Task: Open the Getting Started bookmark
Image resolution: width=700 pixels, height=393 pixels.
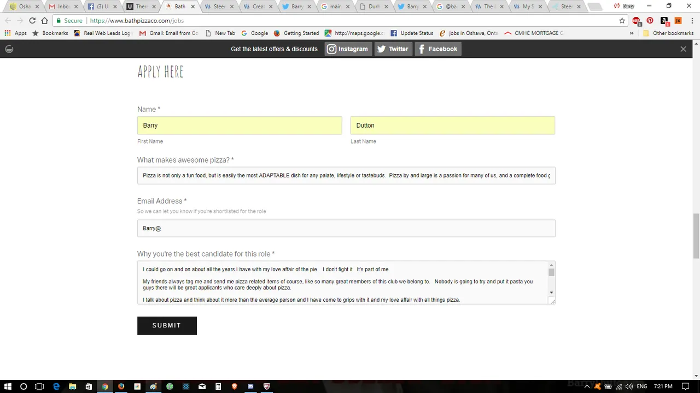Action: (296, 33)
